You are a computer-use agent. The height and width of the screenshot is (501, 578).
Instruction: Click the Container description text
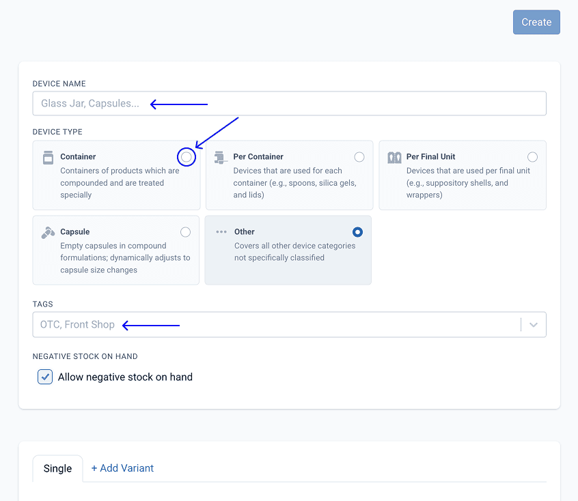point(120,183)
